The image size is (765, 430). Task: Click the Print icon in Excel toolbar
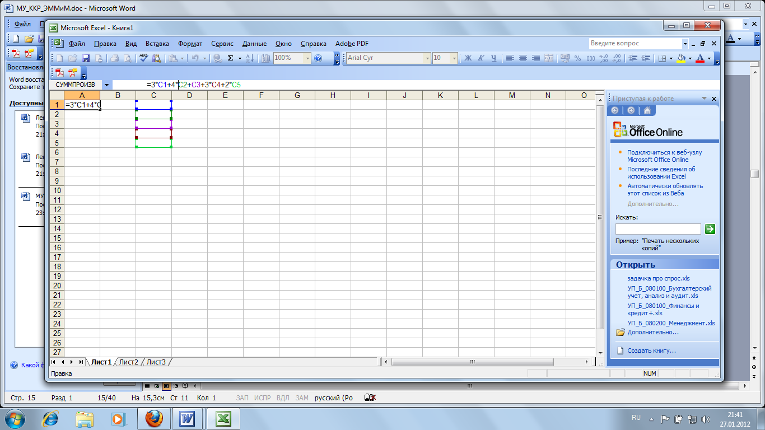tap(114, 58)
